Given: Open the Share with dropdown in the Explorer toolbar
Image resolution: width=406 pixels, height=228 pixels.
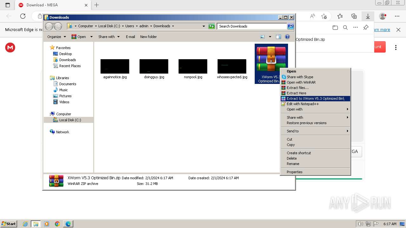Looking at the screenshot, I should pyautogui.click(x=109, y=37).
